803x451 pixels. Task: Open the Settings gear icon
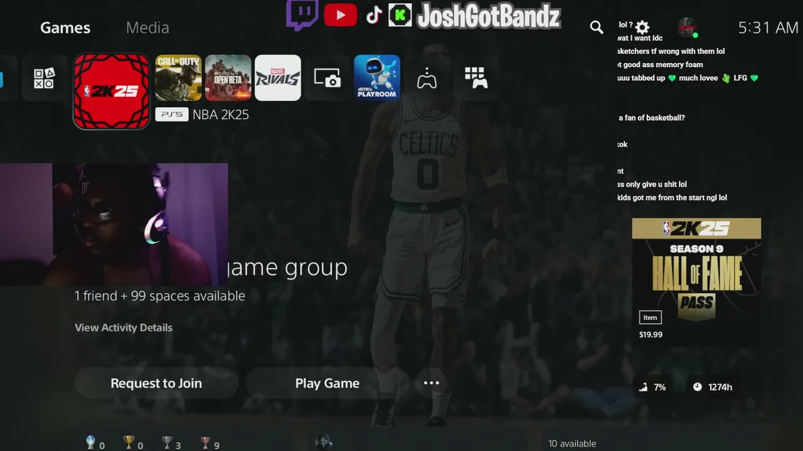pyautogui.click(x=642, y=27)
